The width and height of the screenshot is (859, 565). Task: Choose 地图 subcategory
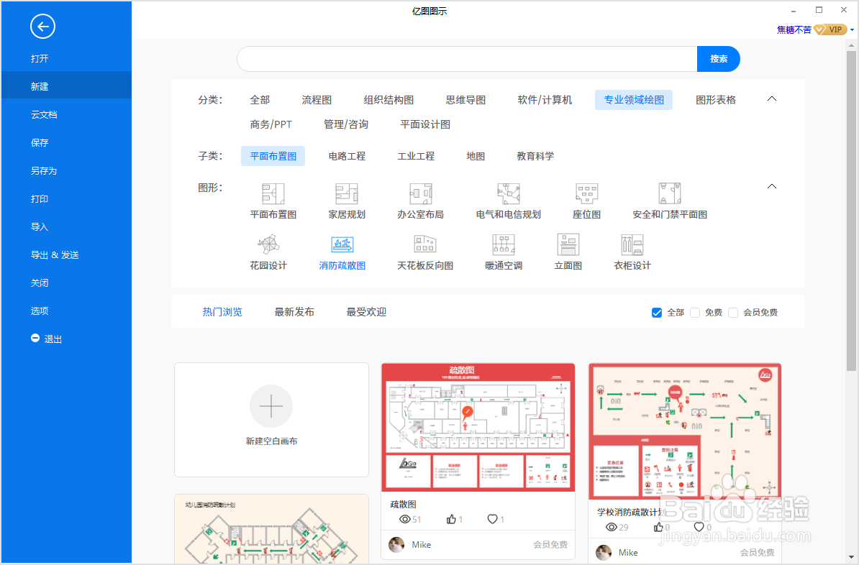click(x=476, y=156)
